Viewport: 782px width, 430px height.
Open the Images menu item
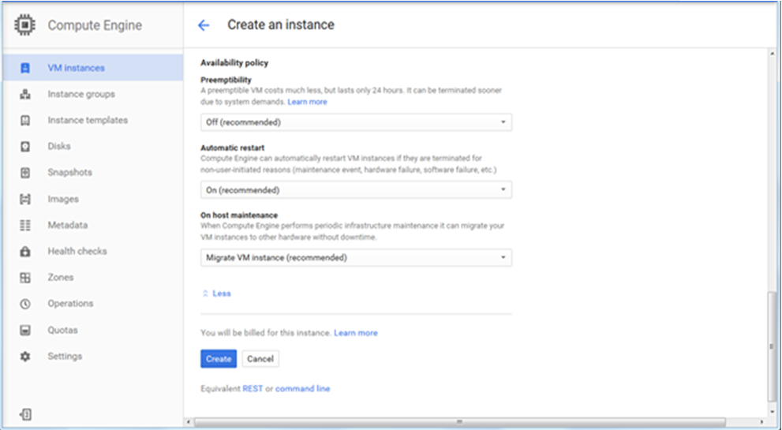[93, 199]
